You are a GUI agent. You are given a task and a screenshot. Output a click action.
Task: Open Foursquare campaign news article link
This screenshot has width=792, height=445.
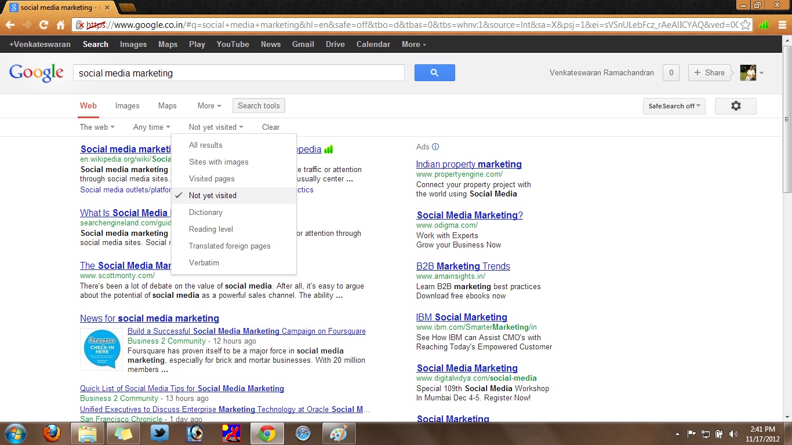point(246,331)
